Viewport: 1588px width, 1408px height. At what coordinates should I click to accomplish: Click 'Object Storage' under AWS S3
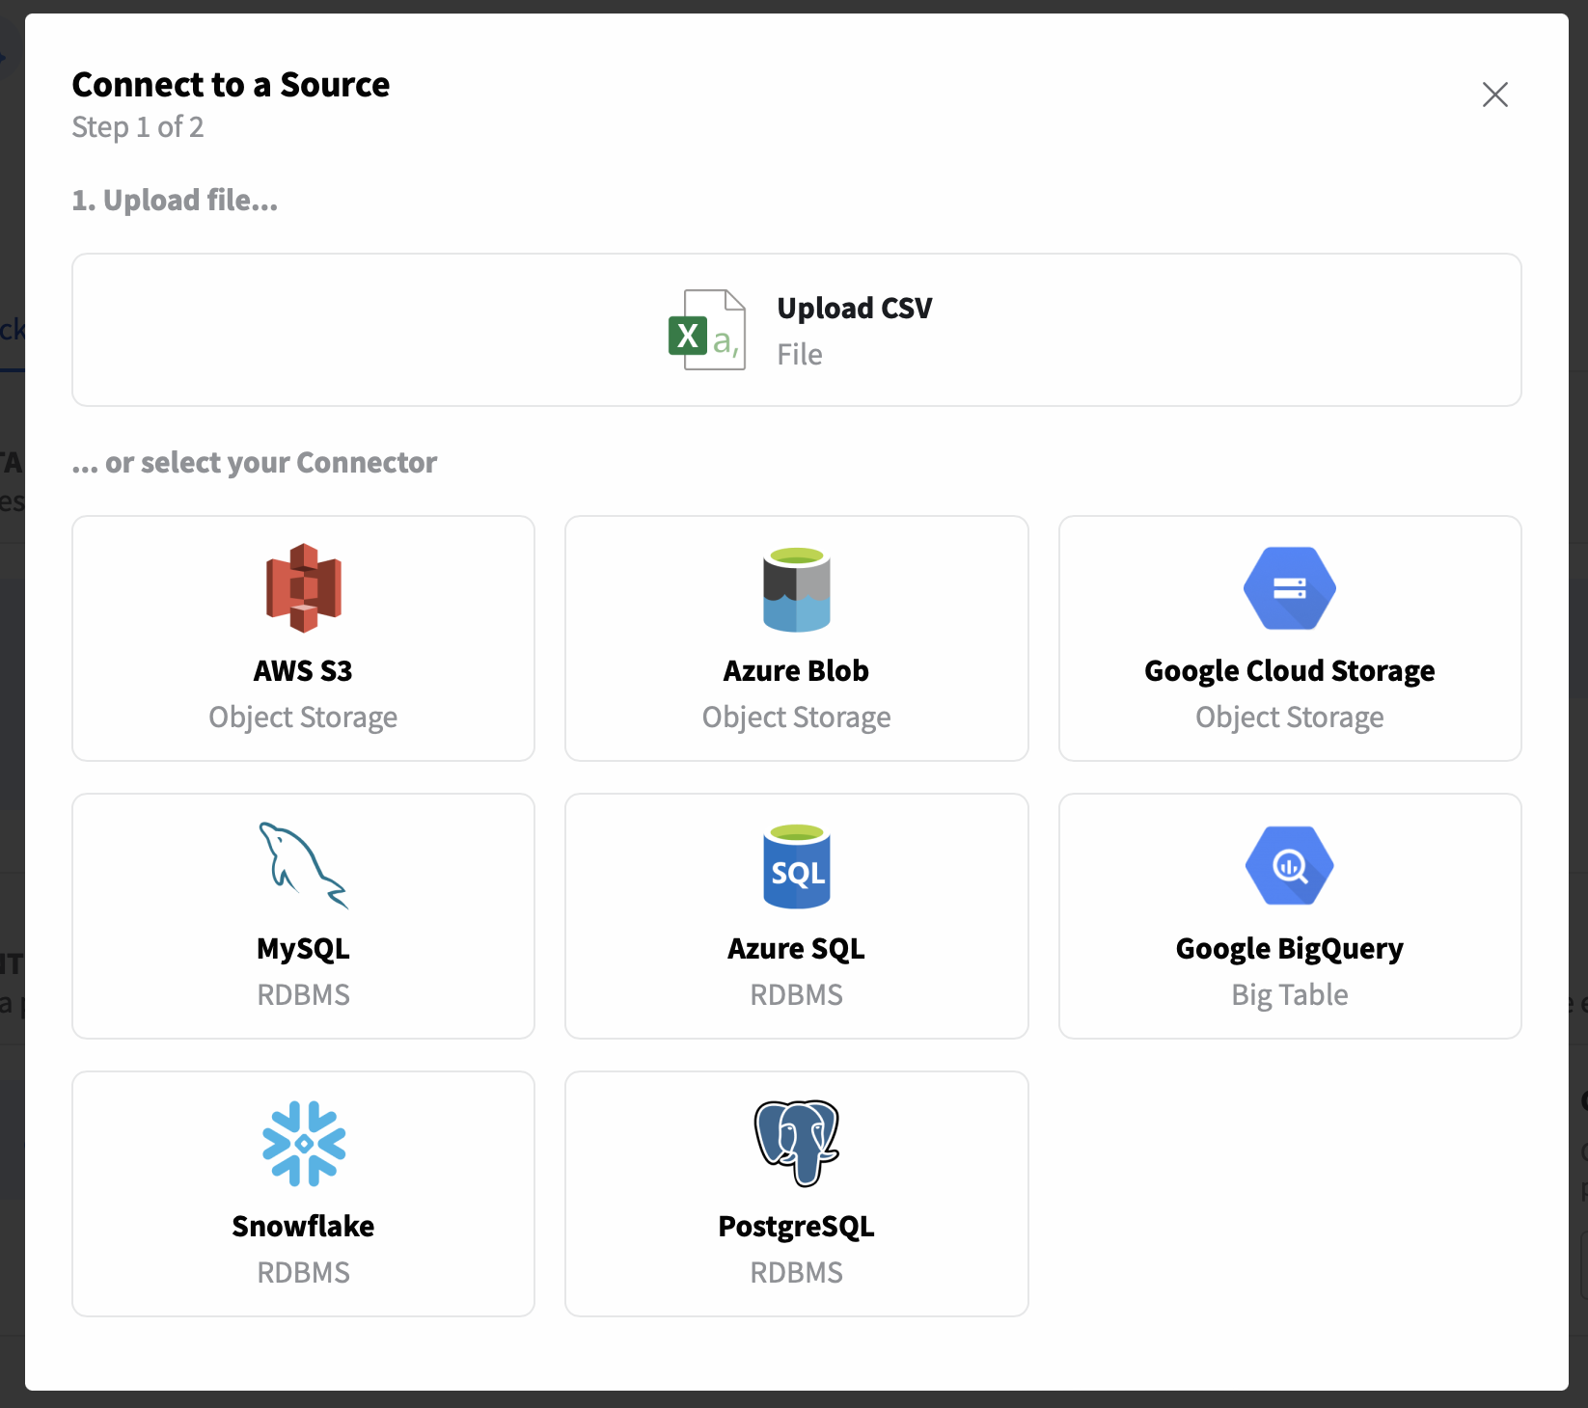point(303,718)
